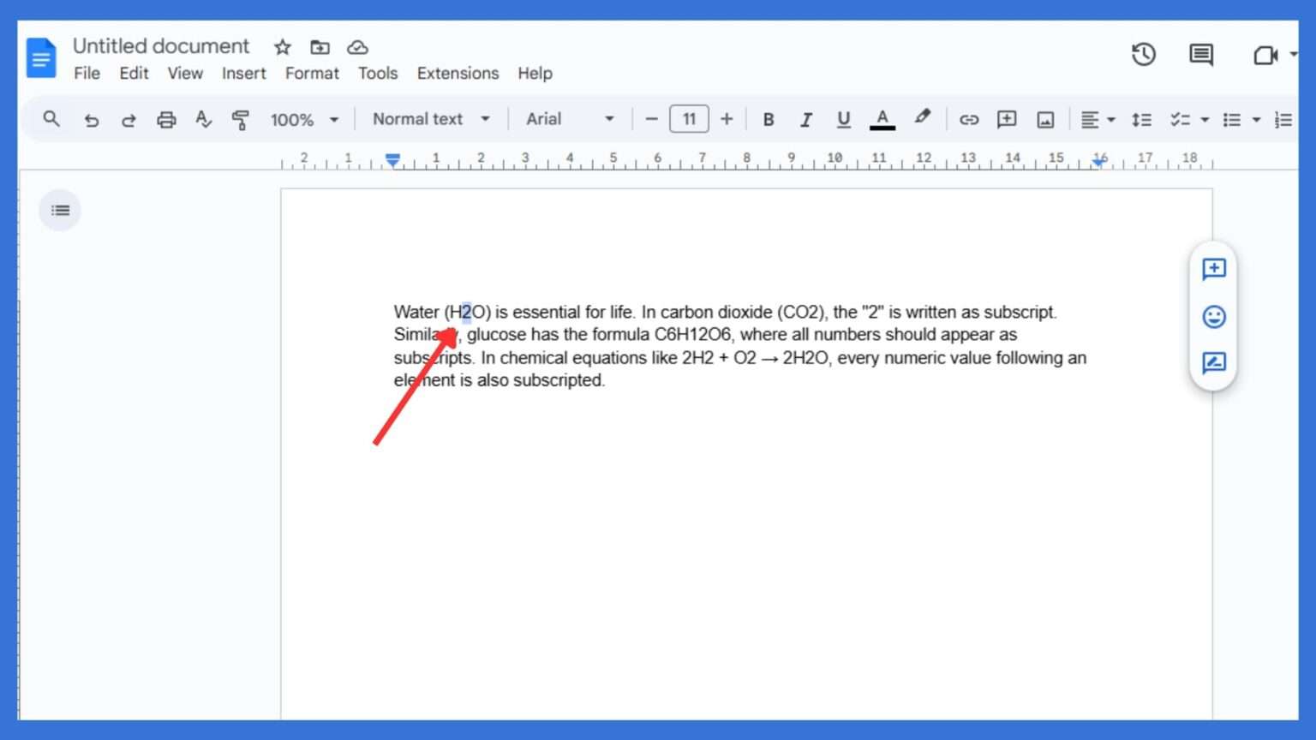This screenshot has width=1316, height=740.
Task: Expand the Normal text style dropdown
Action: coord(431,119)
